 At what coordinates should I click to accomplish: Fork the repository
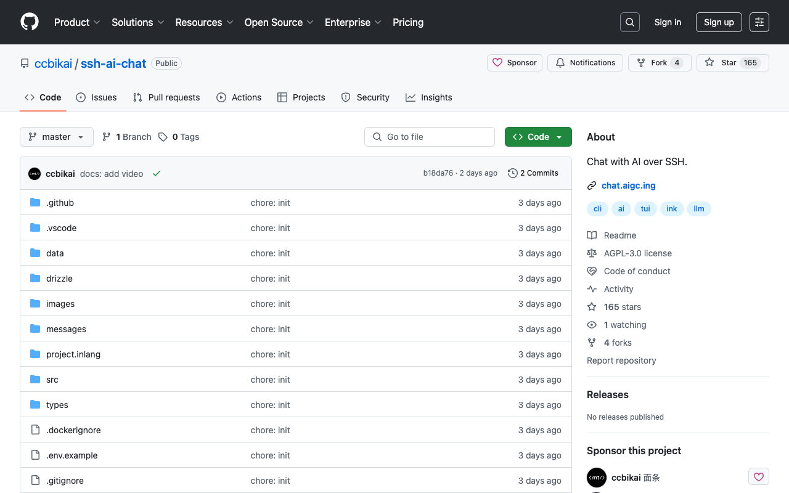(660, 63)
